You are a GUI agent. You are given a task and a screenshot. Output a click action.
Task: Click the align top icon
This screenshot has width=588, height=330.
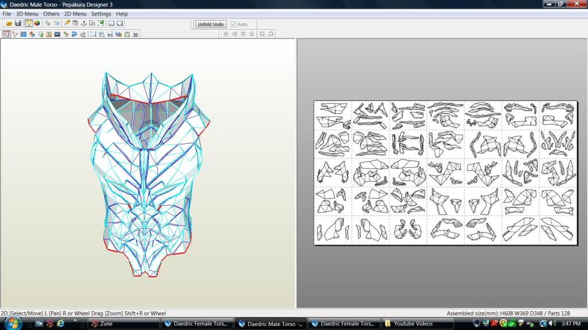coord(243,34)
